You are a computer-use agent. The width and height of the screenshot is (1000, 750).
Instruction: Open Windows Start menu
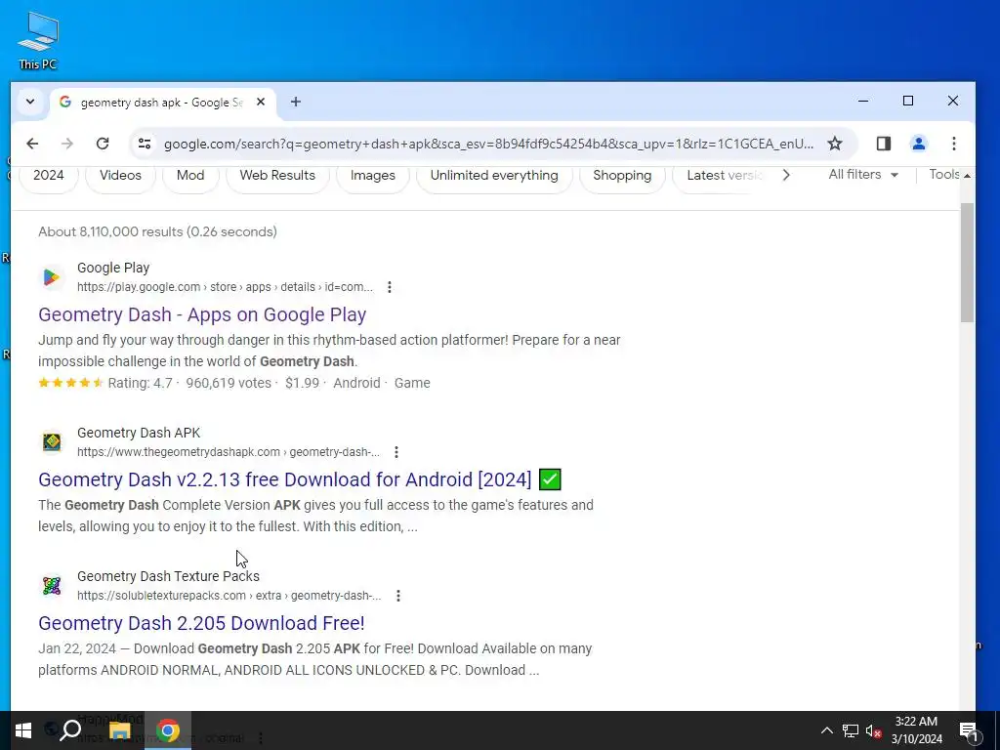(23, 730)
